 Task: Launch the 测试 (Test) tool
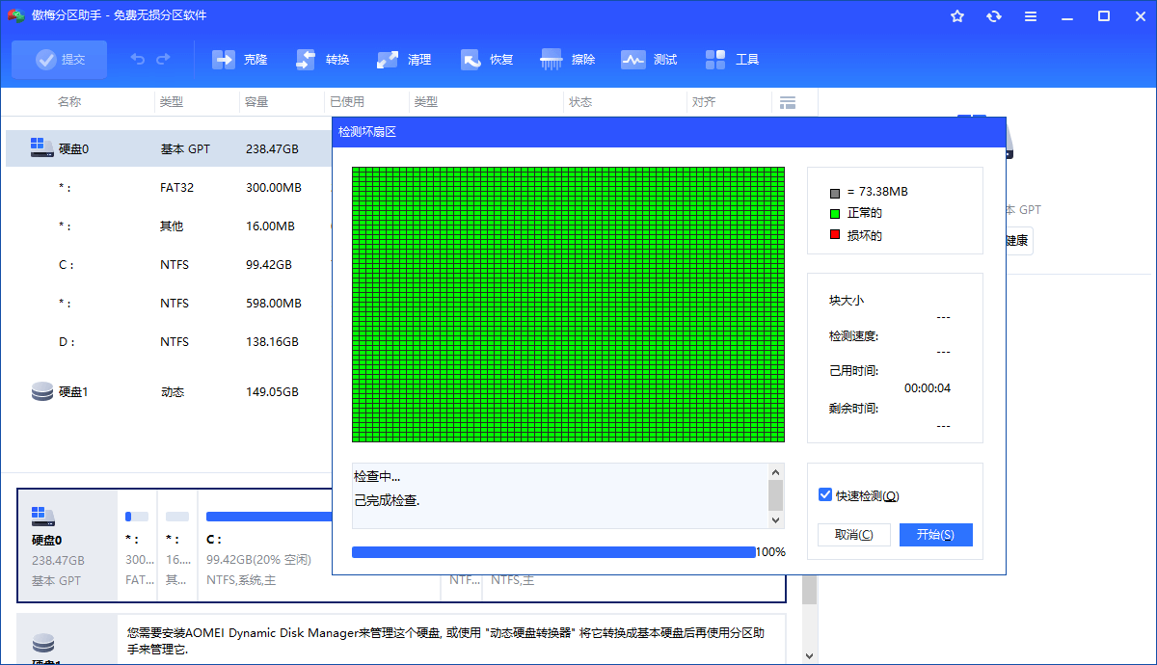(x=633, y=60)
